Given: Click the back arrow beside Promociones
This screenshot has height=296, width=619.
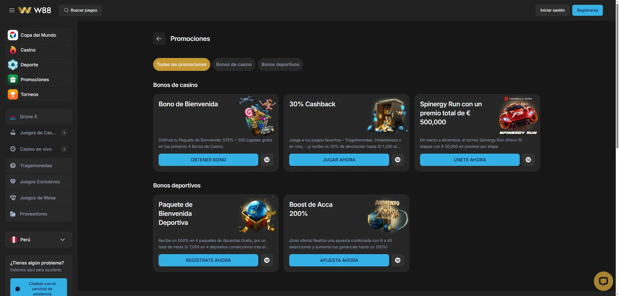Looking at the screenshot, I should pos(159,39).
